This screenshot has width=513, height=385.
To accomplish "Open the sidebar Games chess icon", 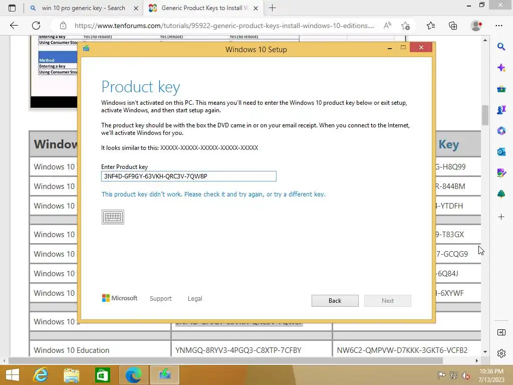I will coord(501,110).
